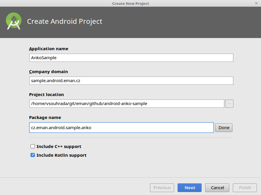Click the Package name label
The width and height of the screenshot is (261, 195).
[x=45, y=118]
